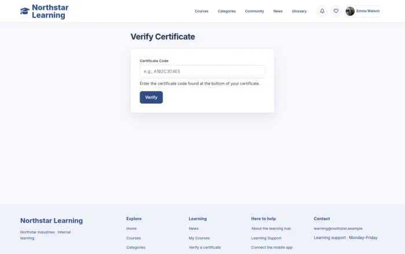Open News in top navigation

[x=278, y=11]
